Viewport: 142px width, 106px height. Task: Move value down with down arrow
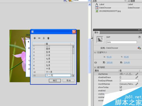pos(44,38)
